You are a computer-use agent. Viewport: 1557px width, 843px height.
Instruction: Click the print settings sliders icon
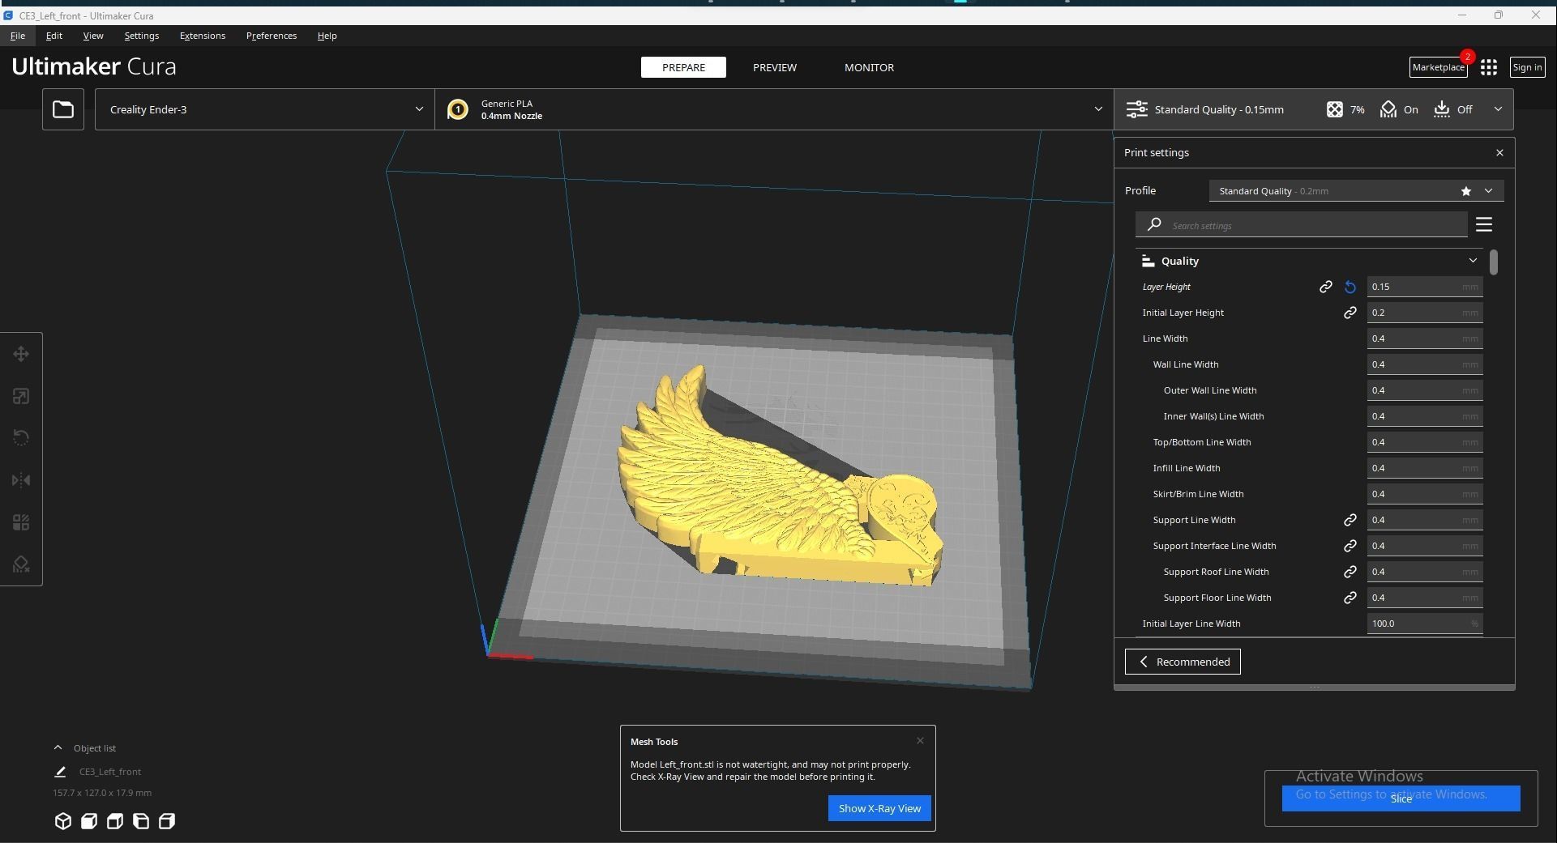(x=1137, y=109)
